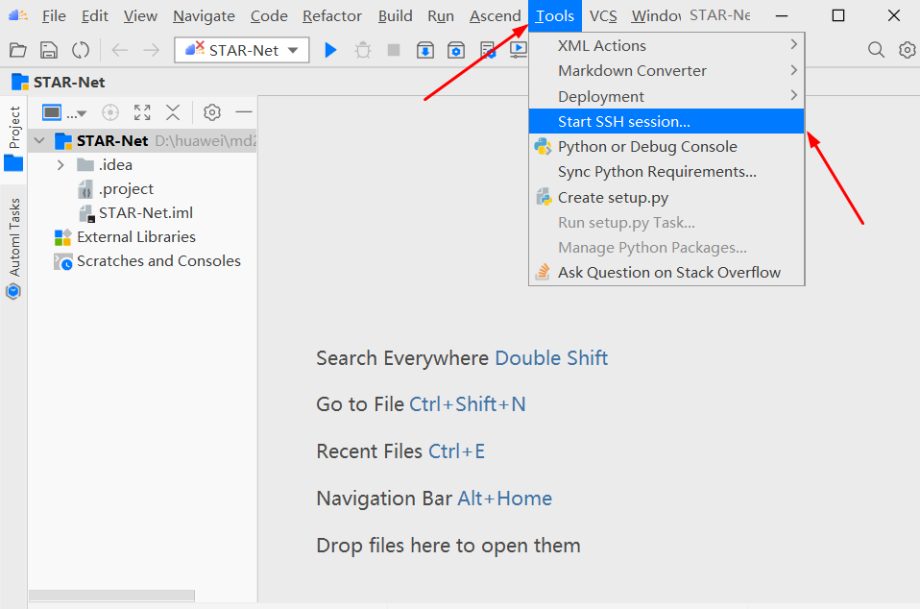Click STAR-Net breadcrumb in navigation bar
Viewport: 920px width, 609px height.
(x=68, y=83)
